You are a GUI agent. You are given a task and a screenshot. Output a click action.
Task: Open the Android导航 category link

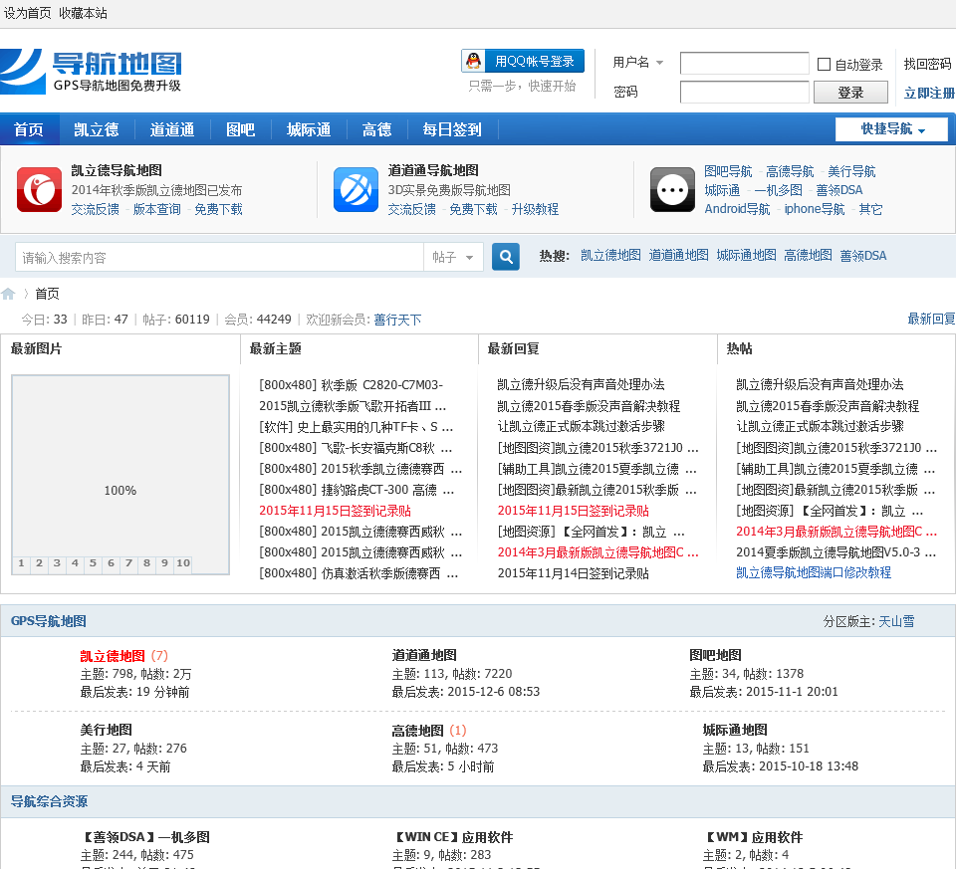(737, 209)
